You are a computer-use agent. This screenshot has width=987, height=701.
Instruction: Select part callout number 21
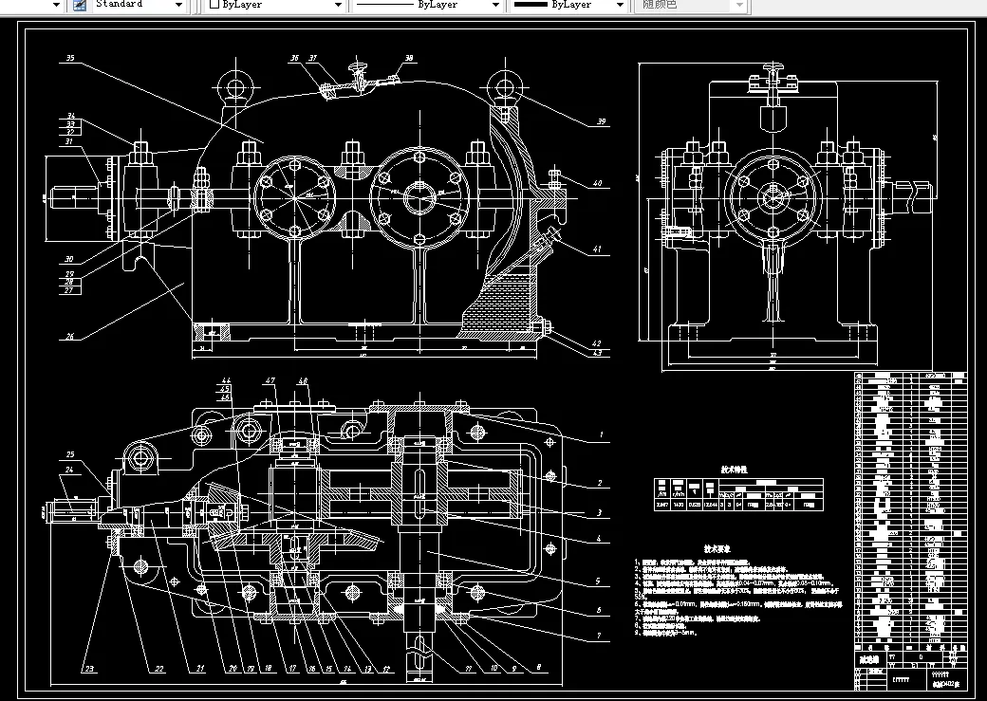pos(200,669)
